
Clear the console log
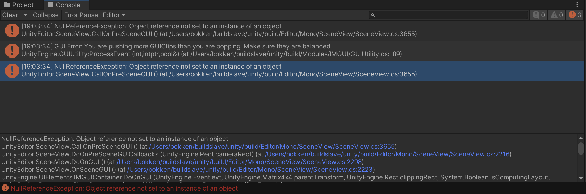point(10,15)
